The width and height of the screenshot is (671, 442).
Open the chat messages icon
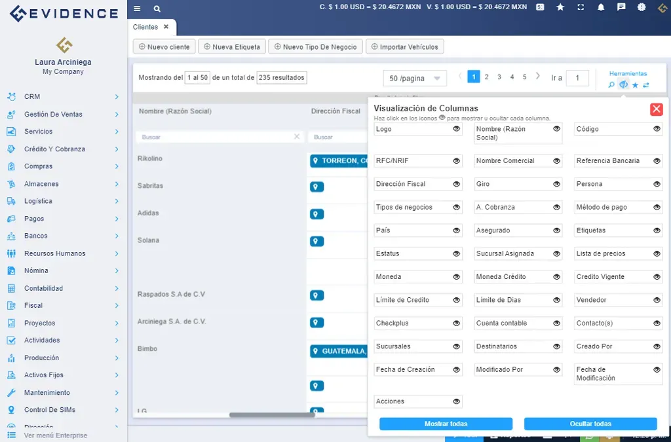(621, 8)
